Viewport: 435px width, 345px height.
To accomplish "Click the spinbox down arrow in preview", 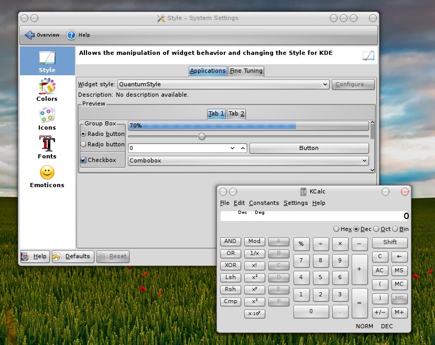I will [233, 148].
